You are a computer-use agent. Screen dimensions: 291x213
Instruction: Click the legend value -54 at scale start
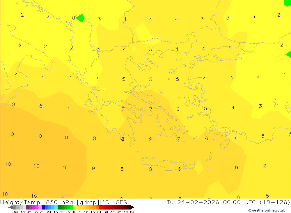click(x=15, y=212)
